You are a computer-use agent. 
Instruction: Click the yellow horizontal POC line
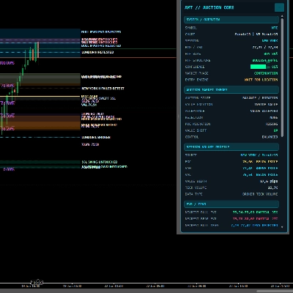(x=40, y=97)
